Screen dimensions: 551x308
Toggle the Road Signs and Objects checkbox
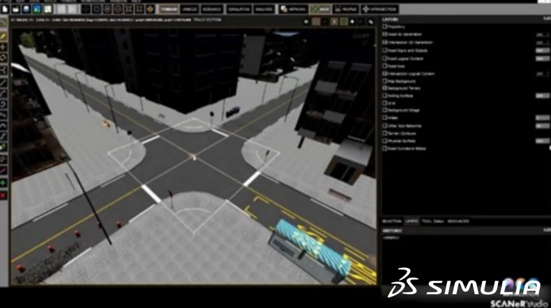pyautogui.click(x=385, y=50)
